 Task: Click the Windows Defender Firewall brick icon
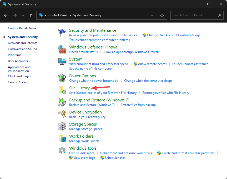click(x=62, y=49)
